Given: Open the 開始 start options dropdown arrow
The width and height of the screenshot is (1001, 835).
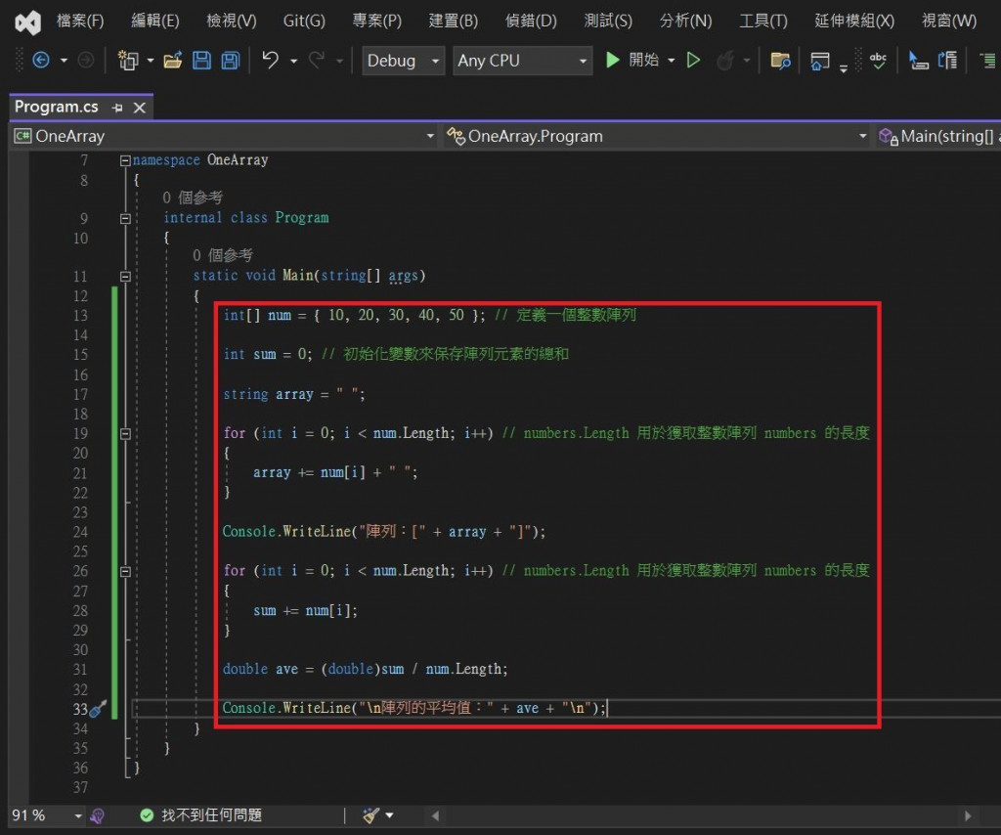Looking at the screenshot, I should point(671,61).
